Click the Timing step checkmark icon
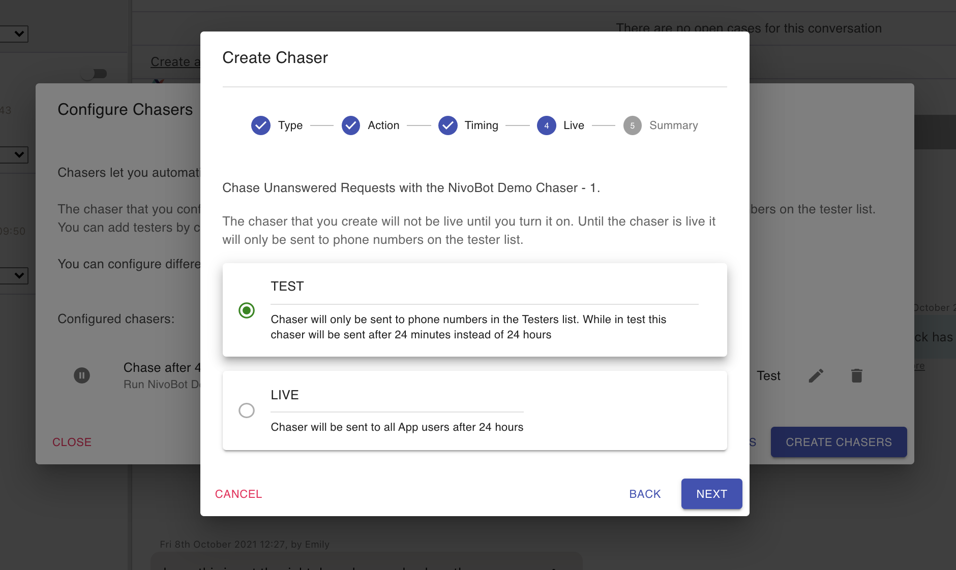 448,125
